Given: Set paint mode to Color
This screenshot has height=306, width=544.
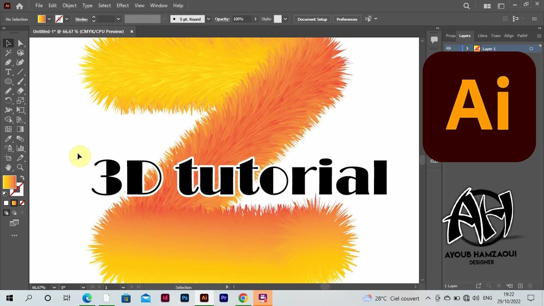Looking at the screenshot, I should tap(6, 203).
